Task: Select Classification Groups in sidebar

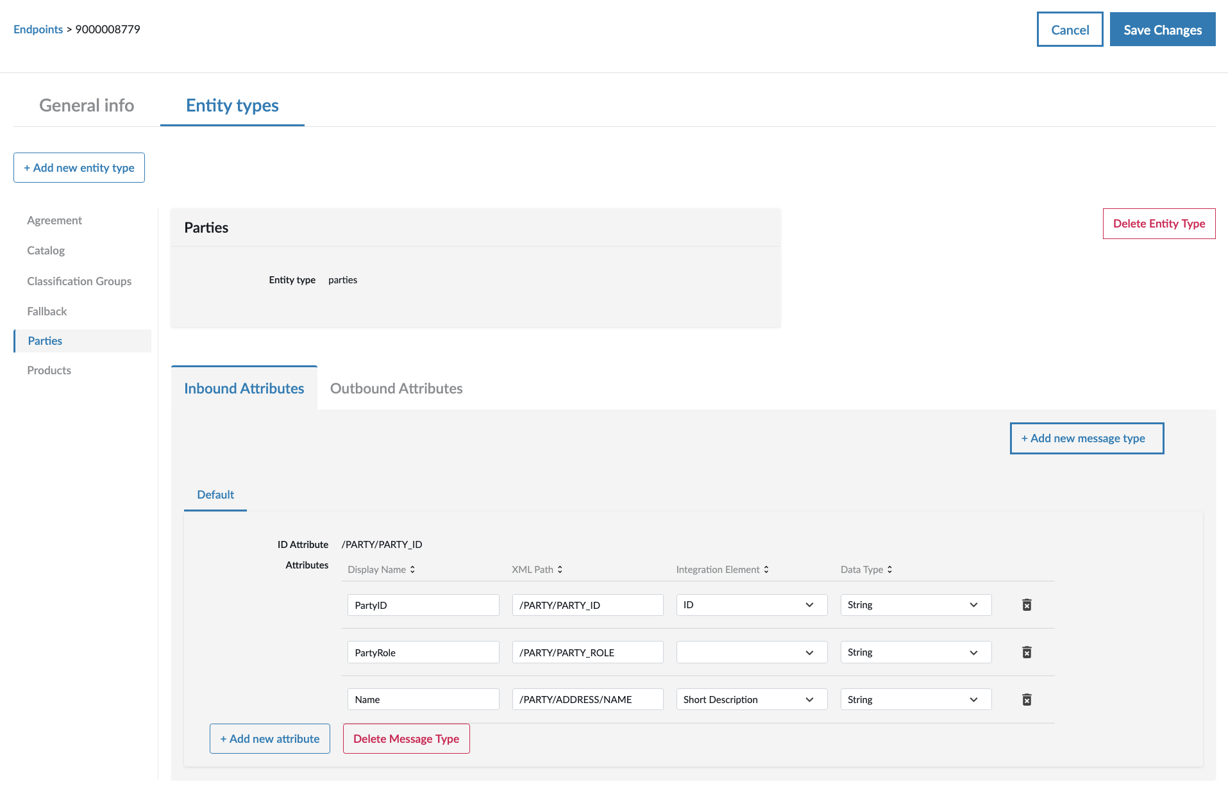Action: pos(80,281)
